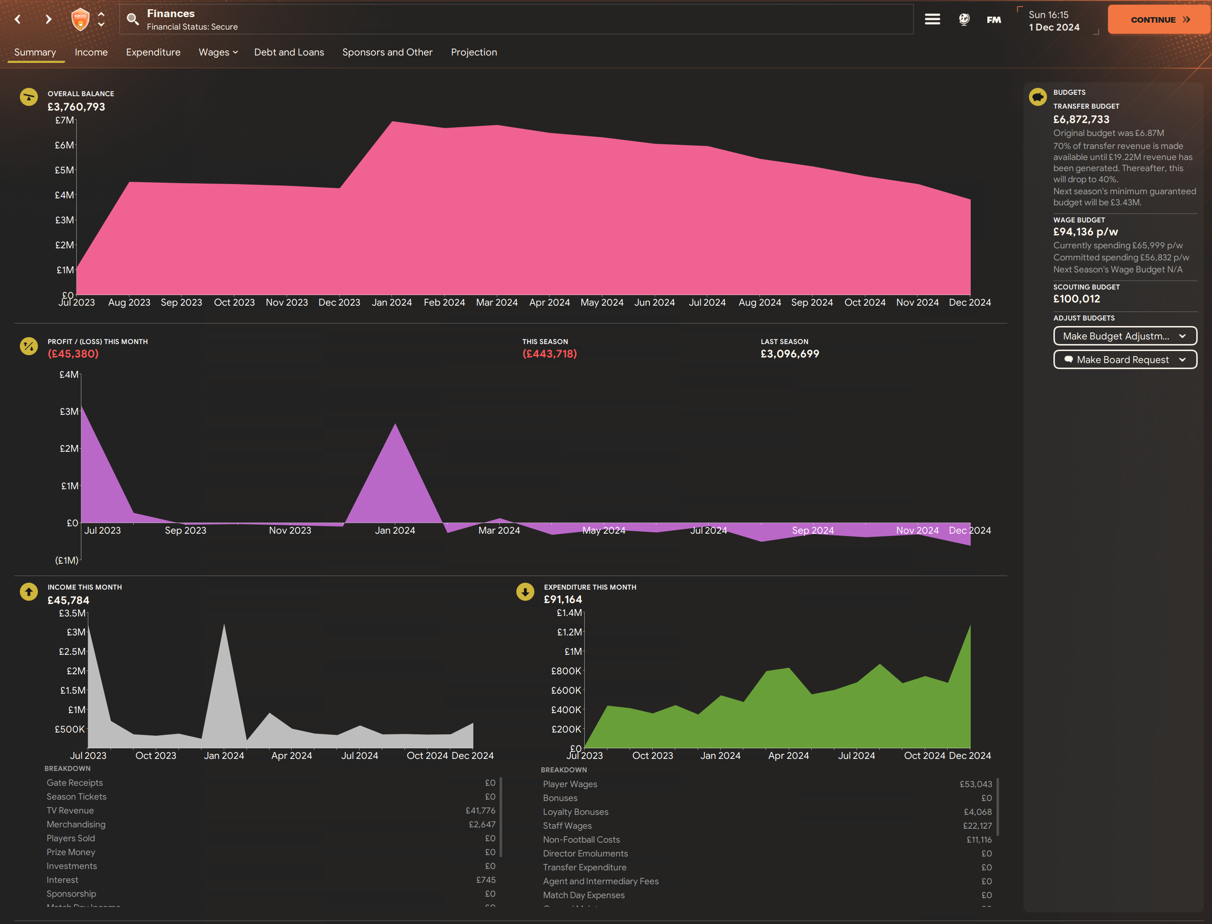
Task: Open the Debt and Loans tab
Action: tap(288, 52)
